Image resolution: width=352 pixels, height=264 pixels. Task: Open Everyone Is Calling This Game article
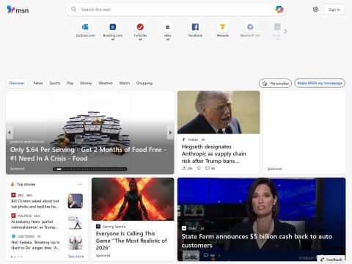[131, 241]
